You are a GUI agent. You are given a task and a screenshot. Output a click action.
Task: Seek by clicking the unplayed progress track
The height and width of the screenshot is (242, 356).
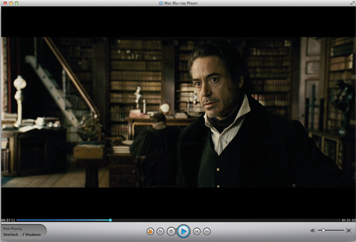(226, 220)
